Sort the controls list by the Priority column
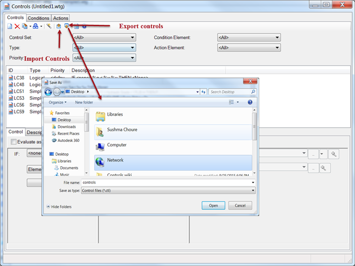Viewport: 355px width, 266px height. [x=59, y=70]
